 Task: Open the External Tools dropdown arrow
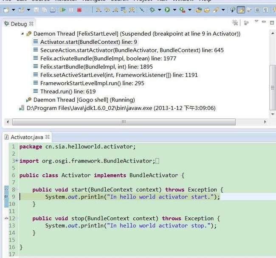tap(190, 10)
